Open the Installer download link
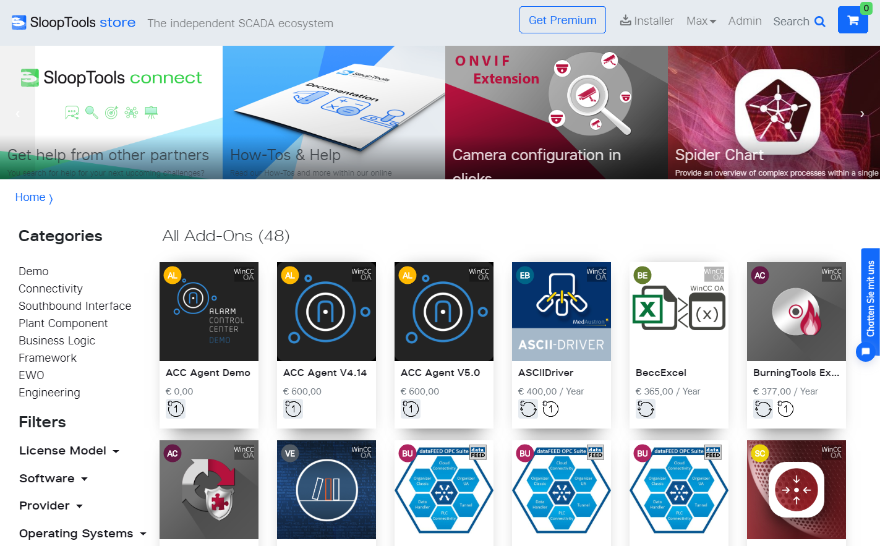The image size is (880, 546). click(x=647, y=20)
